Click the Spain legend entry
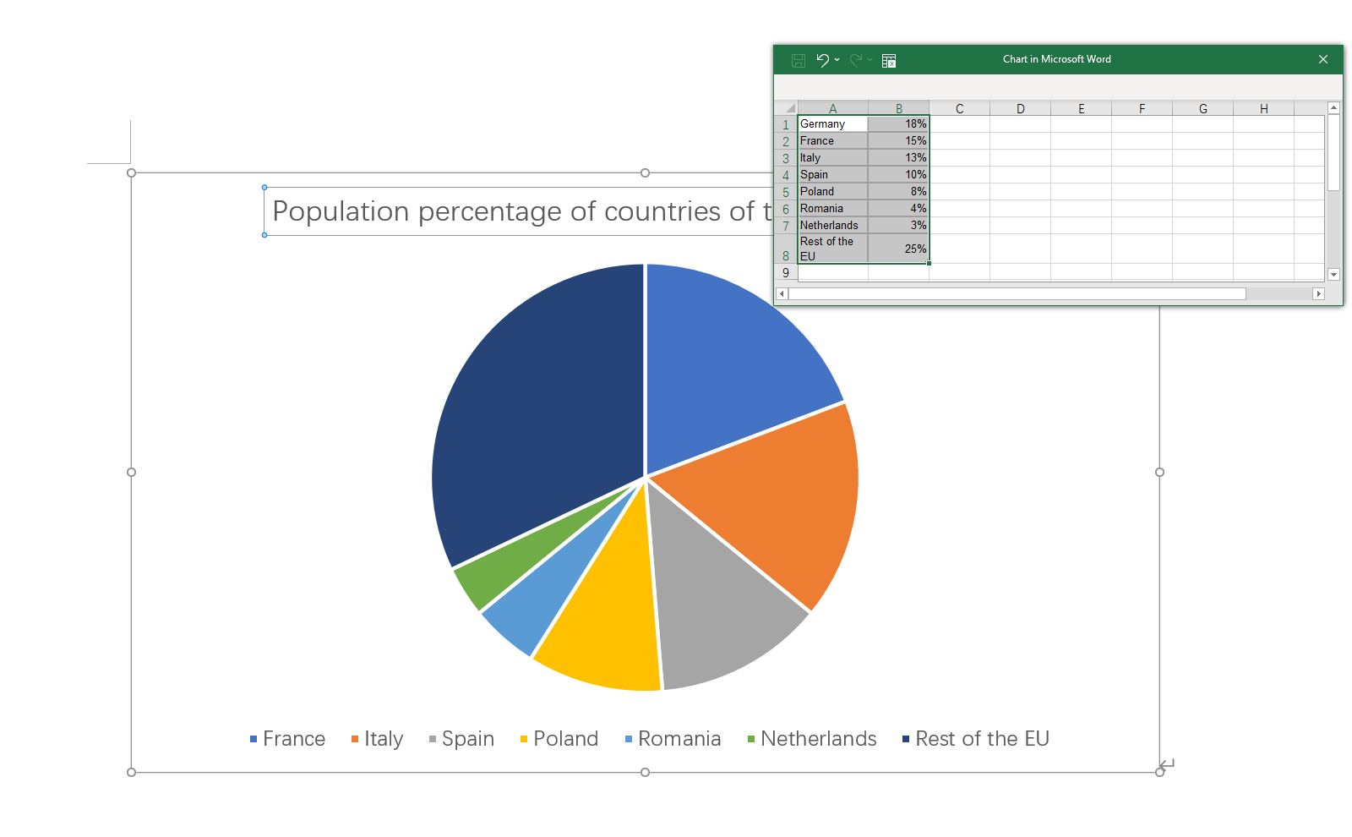This screenshot has width=1352, height=837. pyautogui.click(x=461, y=739)
